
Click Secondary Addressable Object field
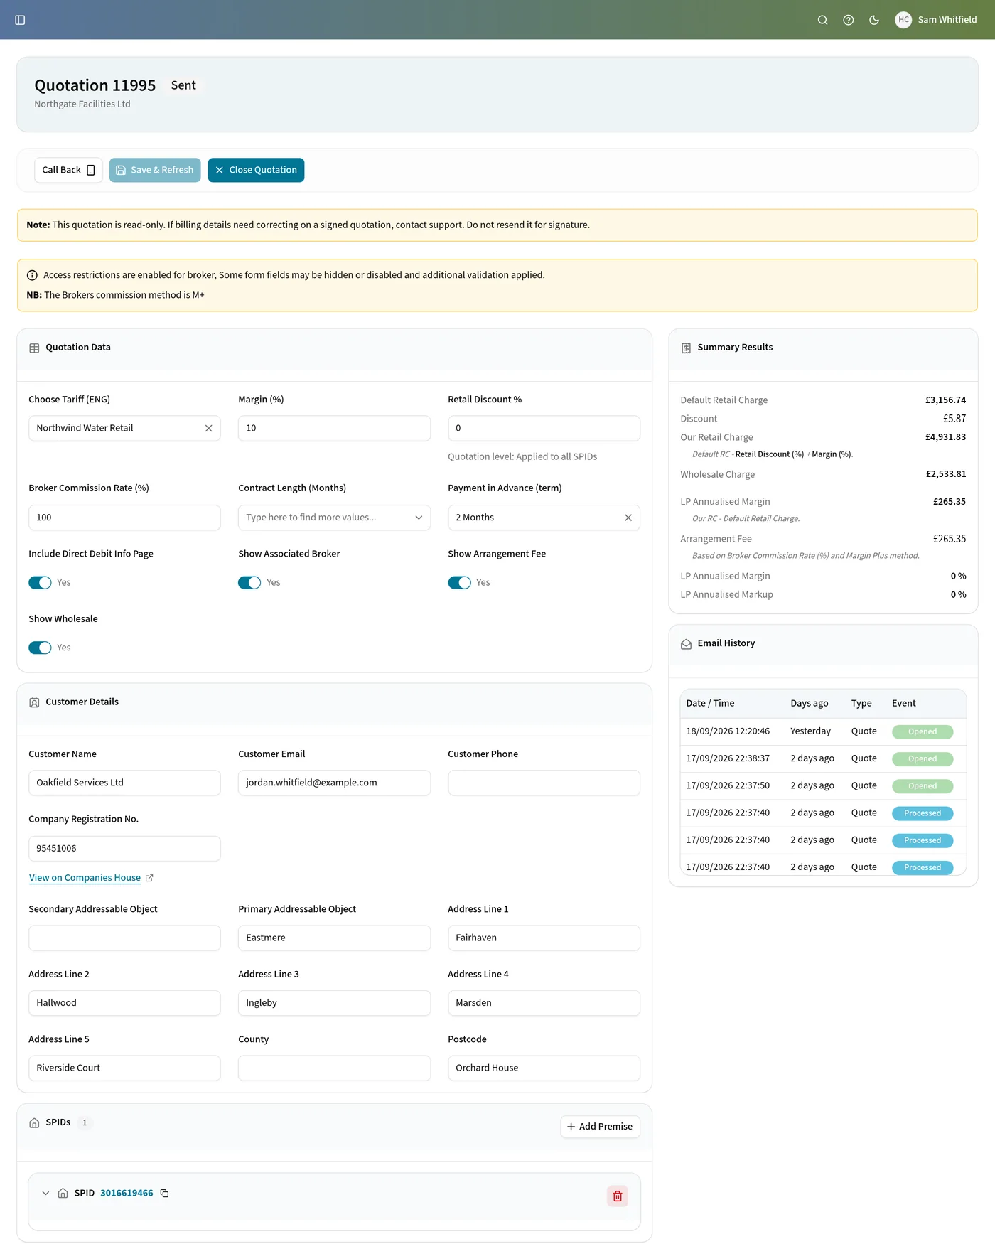tap(124, 938)
